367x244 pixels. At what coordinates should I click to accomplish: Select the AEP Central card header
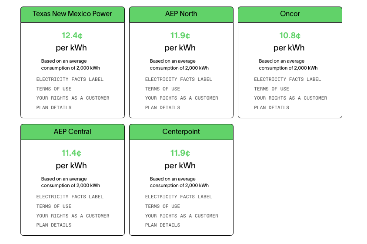pos(73,132)
